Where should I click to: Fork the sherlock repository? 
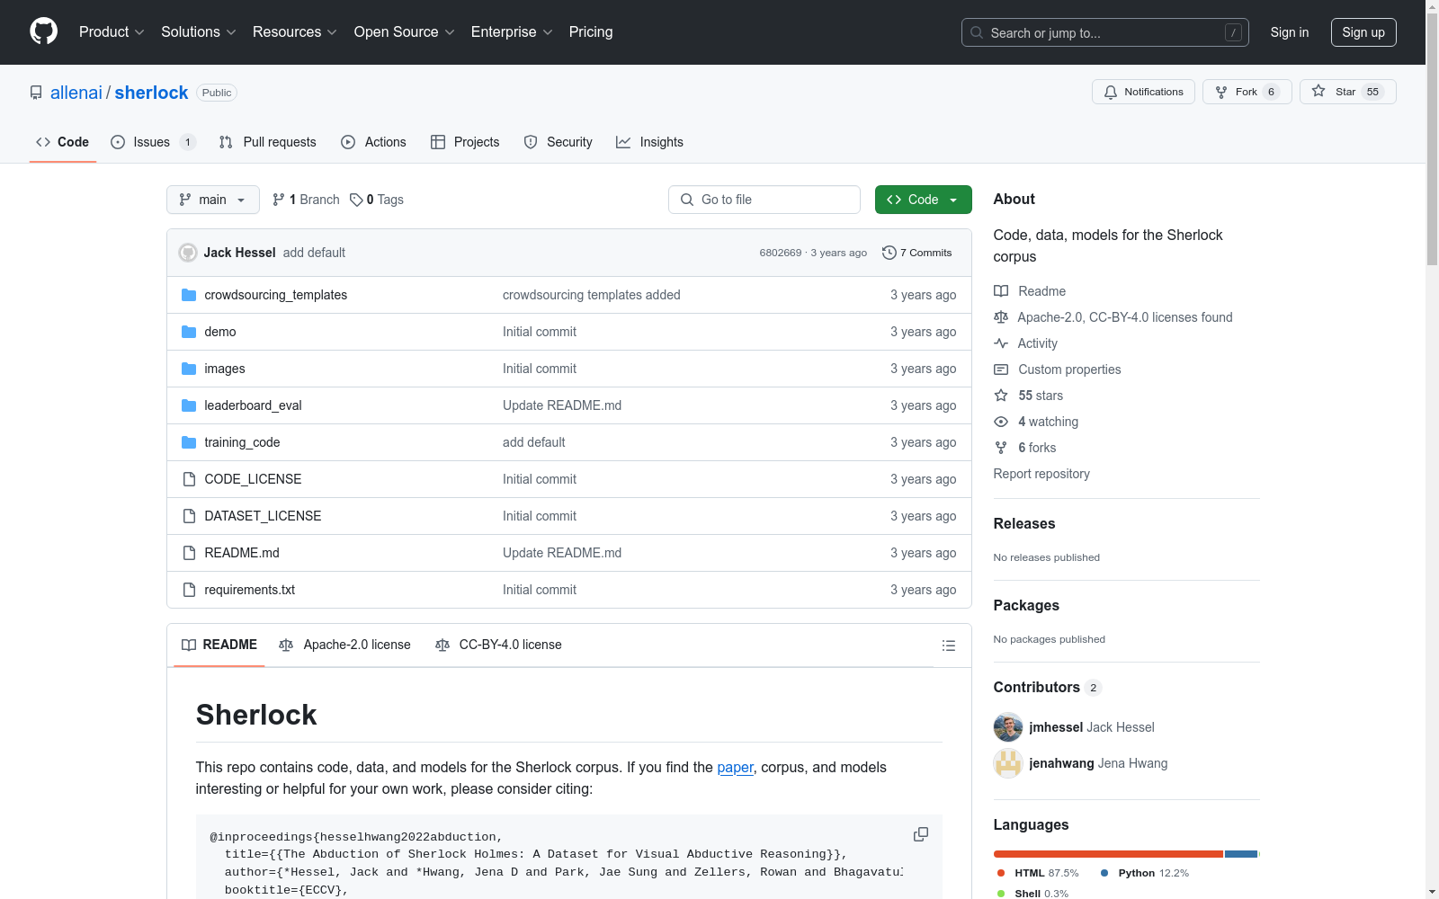1247,92
